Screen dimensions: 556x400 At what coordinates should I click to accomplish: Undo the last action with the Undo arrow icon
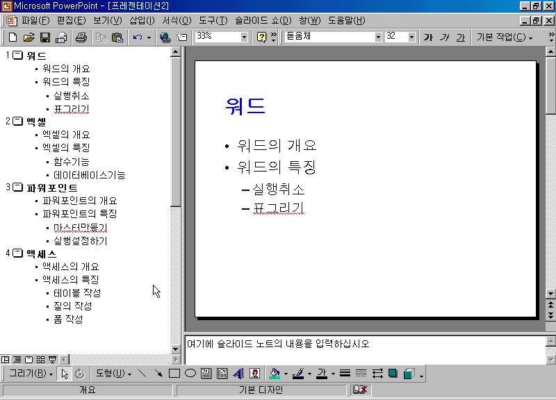pyautogui.click(x=138, y=37)
